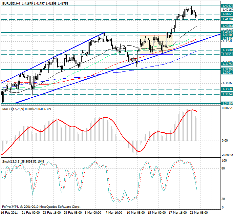This screenshot has height=215, width=233.
Task: Click the 1.3888 price level label
Action: pos(227,50)
